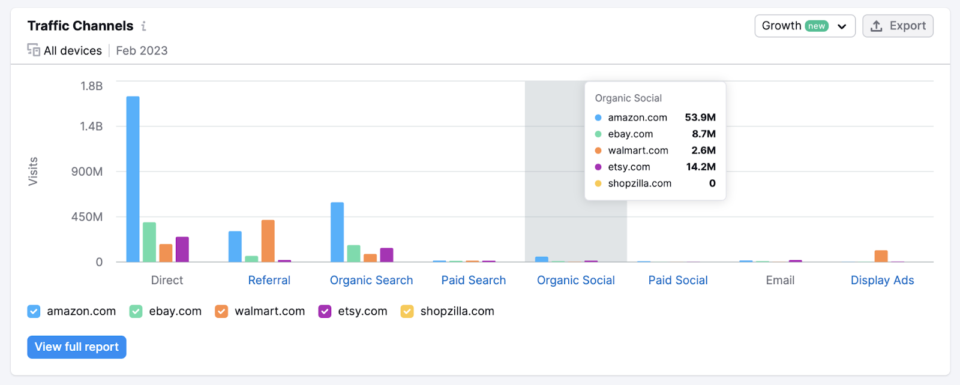This screenshot has height=385, width=960.
Task: Click the amazon.com bar in Organic Search
Action: tap(337, 232)
